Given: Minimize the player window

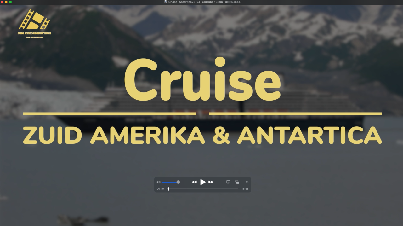Looking at the screenshot, I should point(6,2).
